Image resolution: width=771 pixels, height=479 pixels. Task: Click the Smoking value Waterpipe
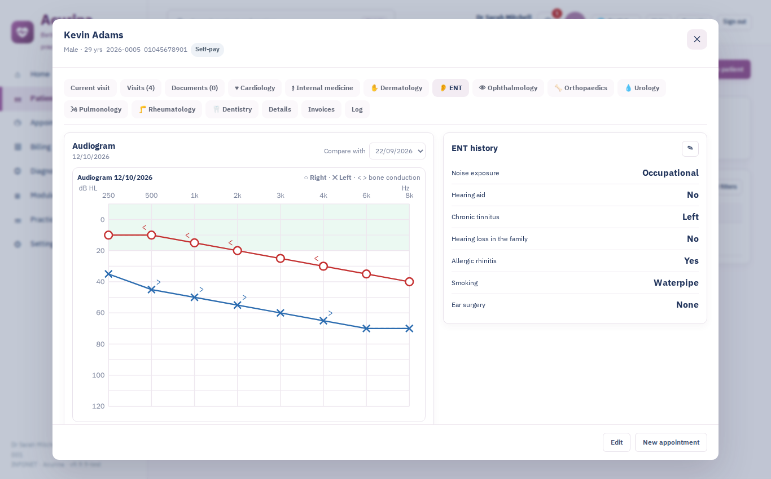pyautogui.click(x=676, y=283)
